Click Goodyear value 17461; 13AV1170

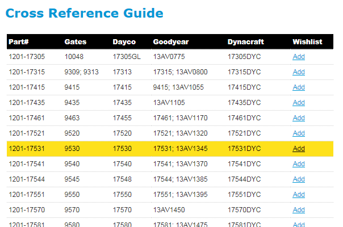[180, 118]
